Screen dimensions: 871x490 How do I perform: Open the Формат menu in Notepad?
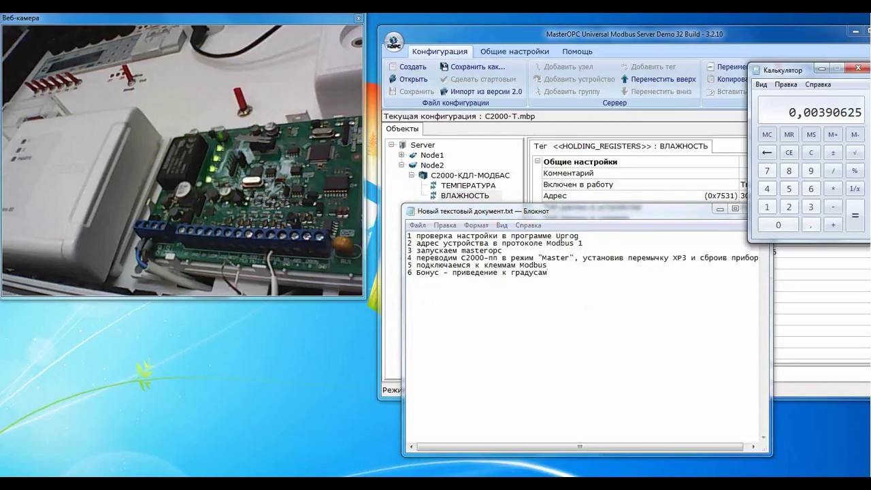point(476,225)
